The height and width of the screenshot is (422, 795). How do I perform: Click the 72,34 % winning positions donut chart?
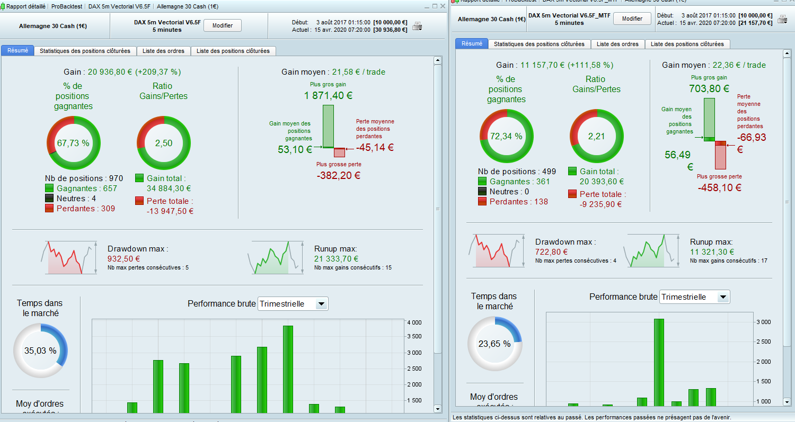tap(507, 136)
